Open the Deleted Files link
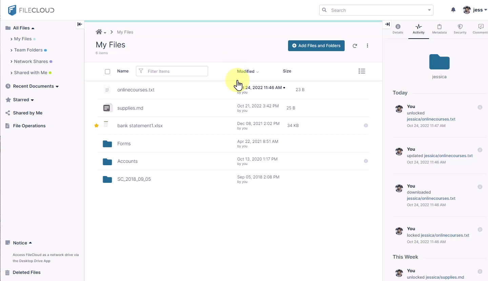488x281 pixels. pyautogui.click(x=27, y=273)
